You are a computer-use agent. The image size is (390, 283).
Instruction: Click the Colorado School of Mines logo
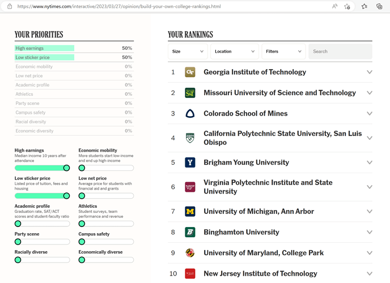pyautogui.click(x=190, y=114)
